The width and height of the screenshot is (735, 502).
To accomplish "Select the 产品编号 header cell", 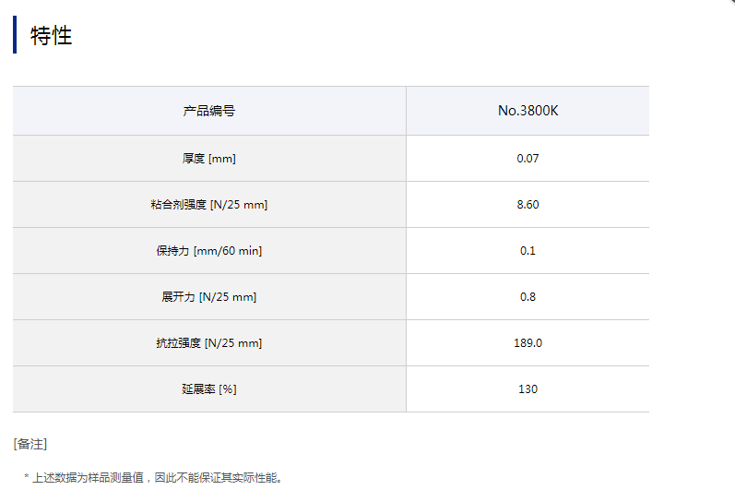I will [209, 111].
